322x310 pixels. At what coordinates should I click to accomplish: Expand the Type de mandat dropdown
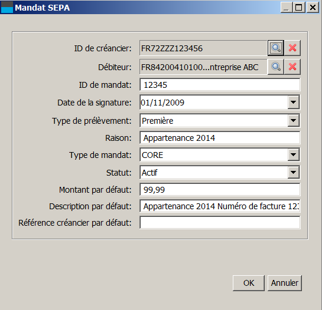pos(293,154)
